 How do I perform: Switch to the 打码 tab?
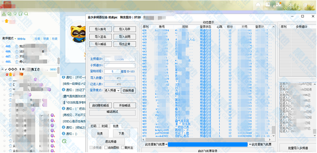point(93,126)
